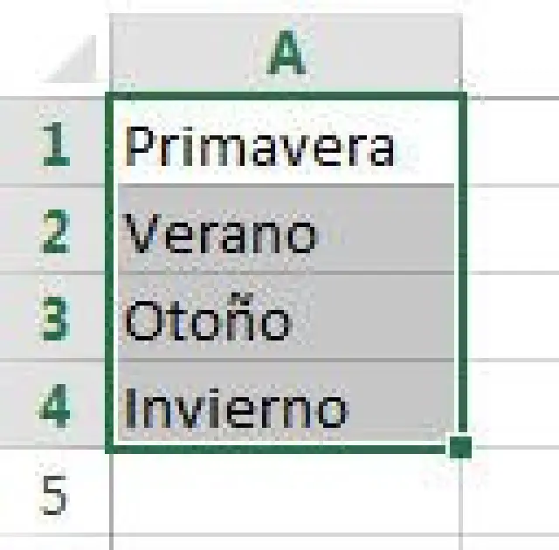The width and height of the screenshot is (559, 550).
Task: Select the cell right of Invierno
Action: [513, 404]
